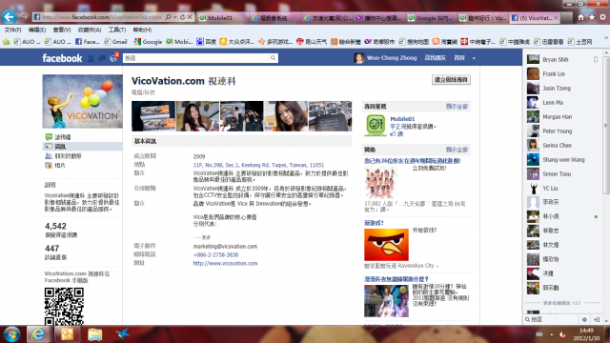Screen dimensions: 610x343
Task: Click the volume icon in system tray
Action: (563, 334)
